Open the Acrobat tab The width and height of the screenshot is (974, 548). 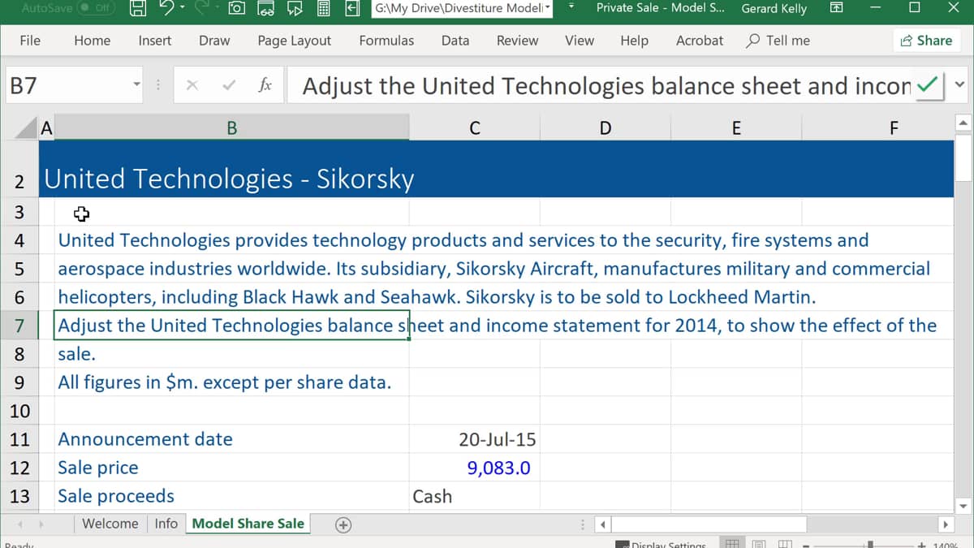pyautogui.click(x=699, y=41)
